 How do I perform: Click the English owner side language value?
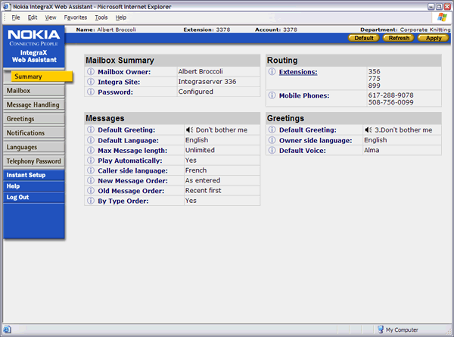(375, 140)
